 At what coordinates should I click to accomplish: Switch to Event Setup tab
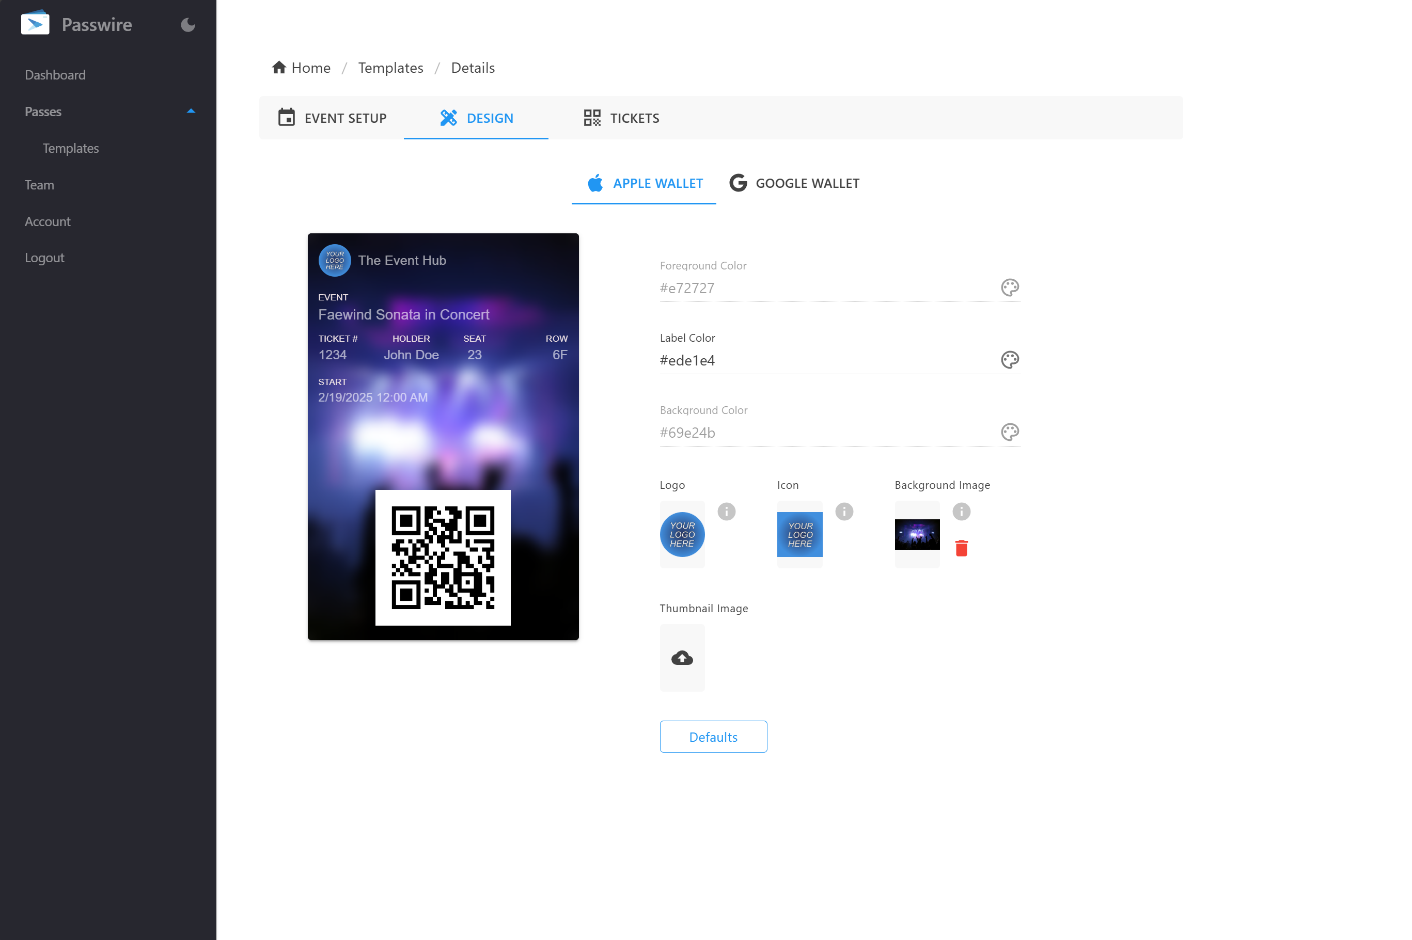[332, 118]
